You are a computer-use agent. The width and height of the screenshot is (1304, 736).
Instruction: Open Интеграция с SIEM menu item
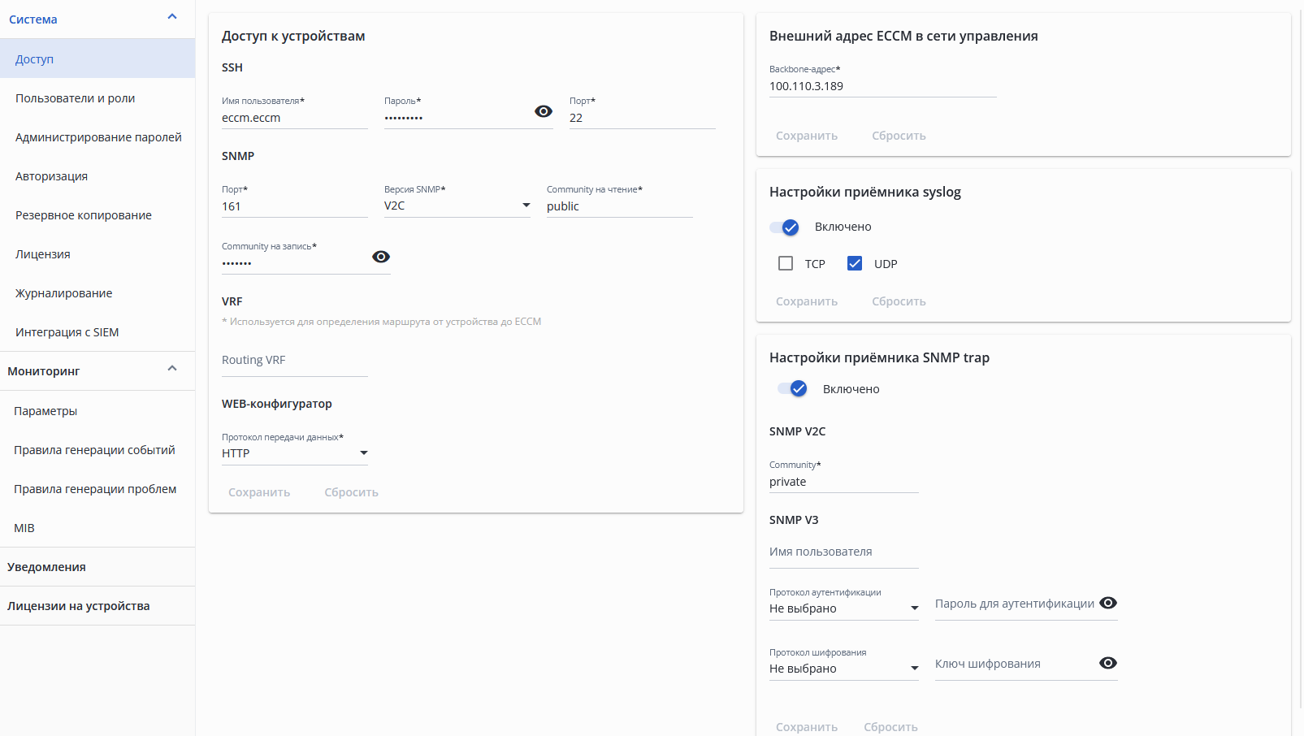point(67,332)
